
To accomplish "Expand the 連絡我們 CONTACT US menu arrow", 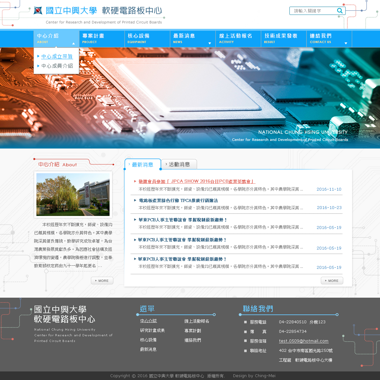I will pos(345,43).
